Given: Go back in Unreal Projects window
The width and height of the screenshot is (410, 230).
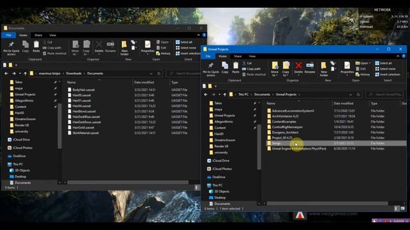Looking at the screenshot, I should [x=206, y=95].
